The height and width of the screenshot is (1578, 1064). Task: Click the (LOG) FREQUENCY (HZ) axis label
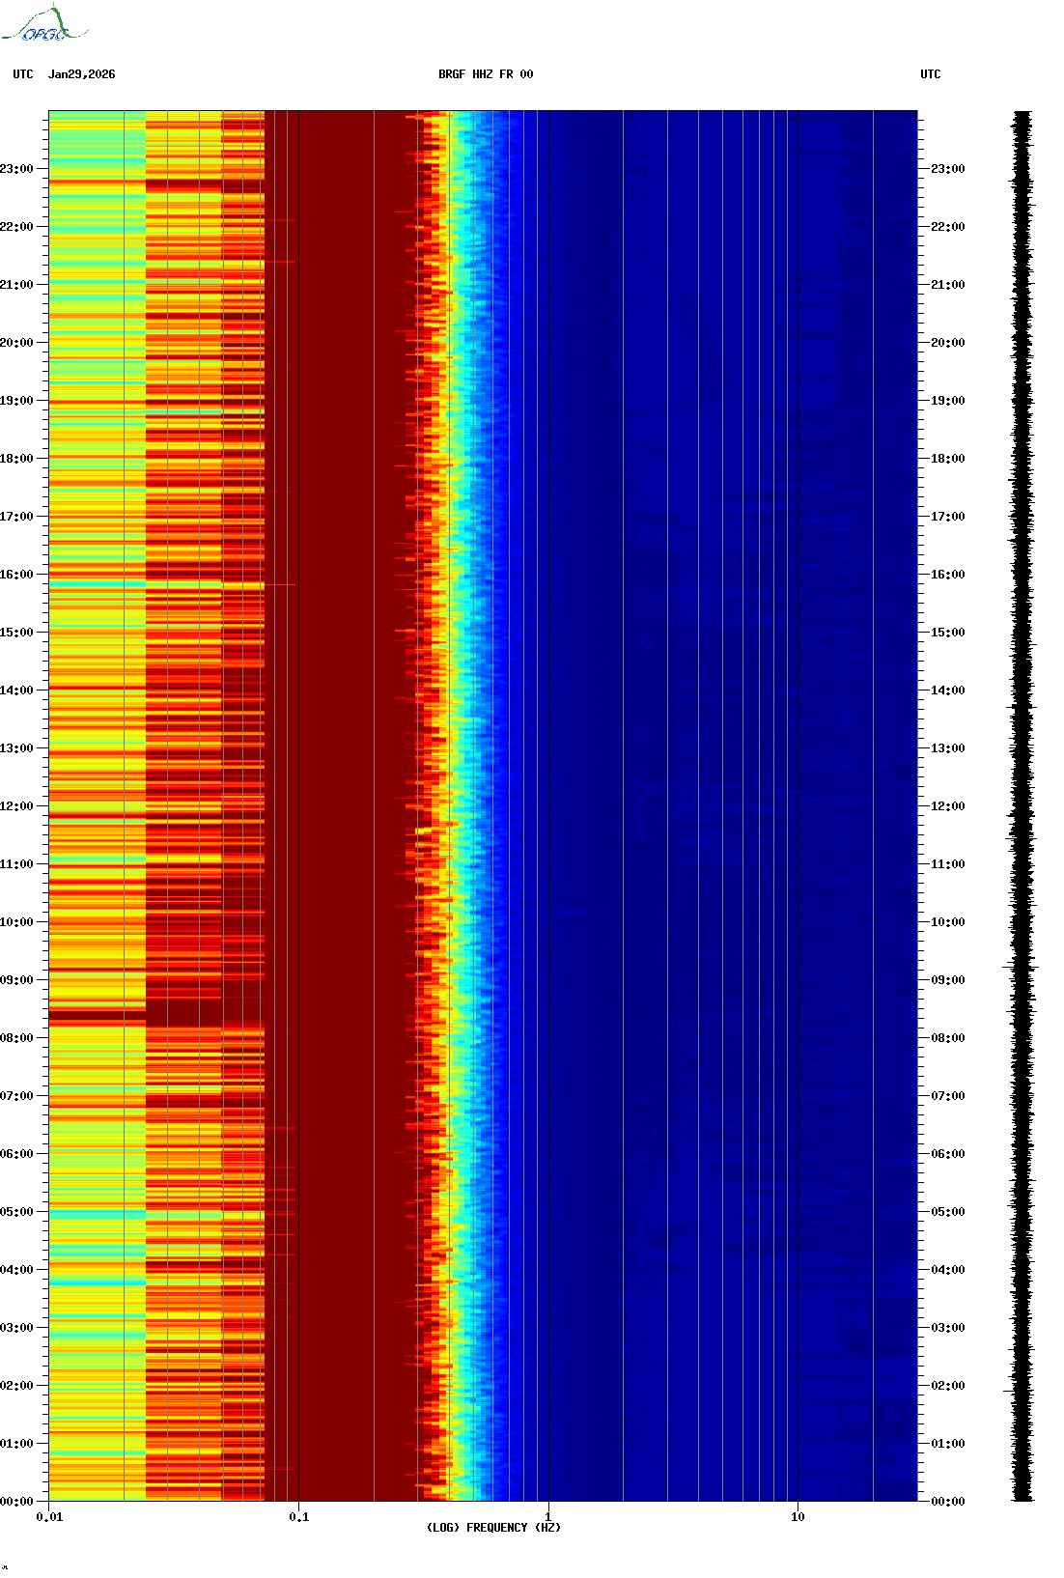coord(493,1527)
